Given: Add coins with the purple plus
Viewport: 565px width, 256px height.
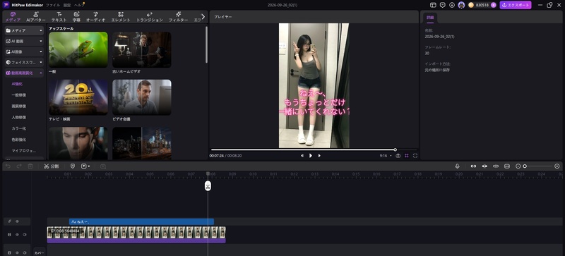Looking at the screenshot, I should coord(493,5).
